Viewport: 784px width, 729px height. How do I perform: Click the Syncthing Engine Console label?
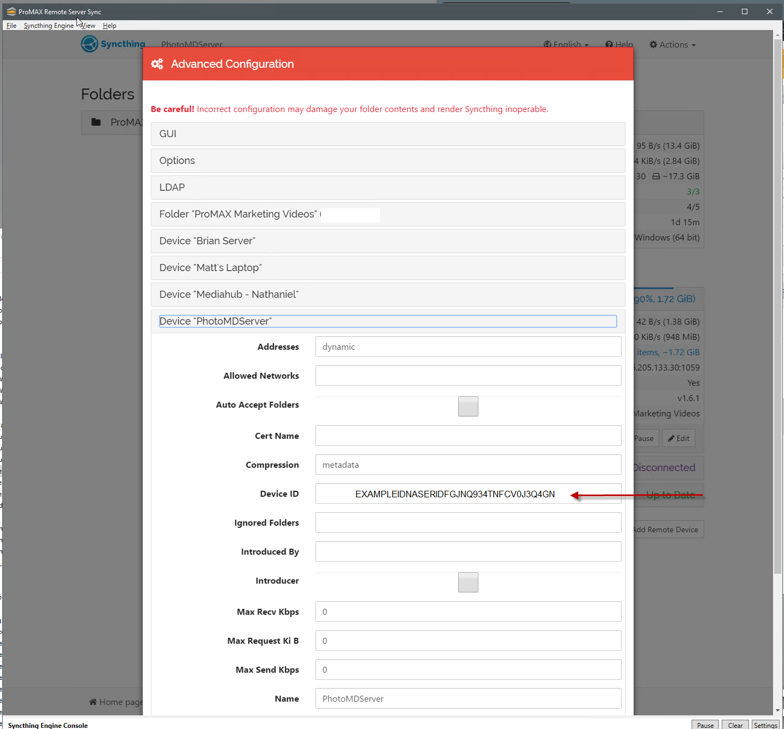48,725
